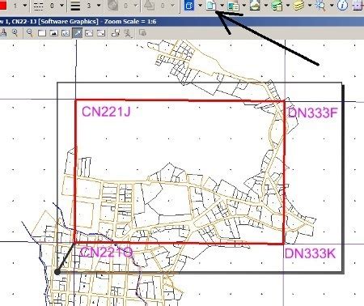The width and height of the screenshot is (364, 306).
Task: Open the active color dropdown arrow
Action: tap(25, 5)
